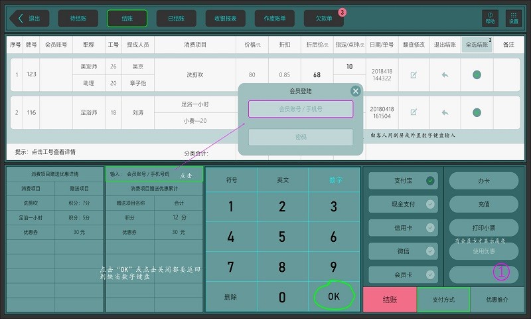The height and width of the screenshot is (319, 531).
Task: Click 工号 20 for 助理
Action: pos(113,83)
